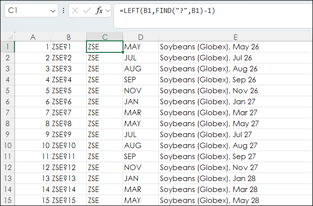The height and width of the screenshot is (206, 313).
Task: Click cell B7 containing ZSE?7
Action: [68, 113]
